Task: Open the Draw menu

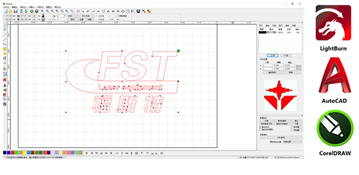Action: pos(22,7)
